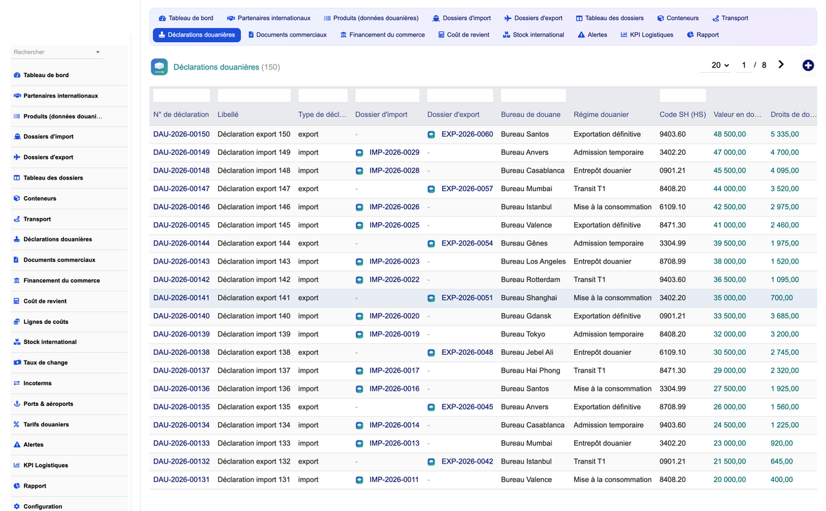The image size is (826, 511).
Task: Click the Taux de change banknote icon in sidebar
Action: pyautogui.click(x=17, y=362)
